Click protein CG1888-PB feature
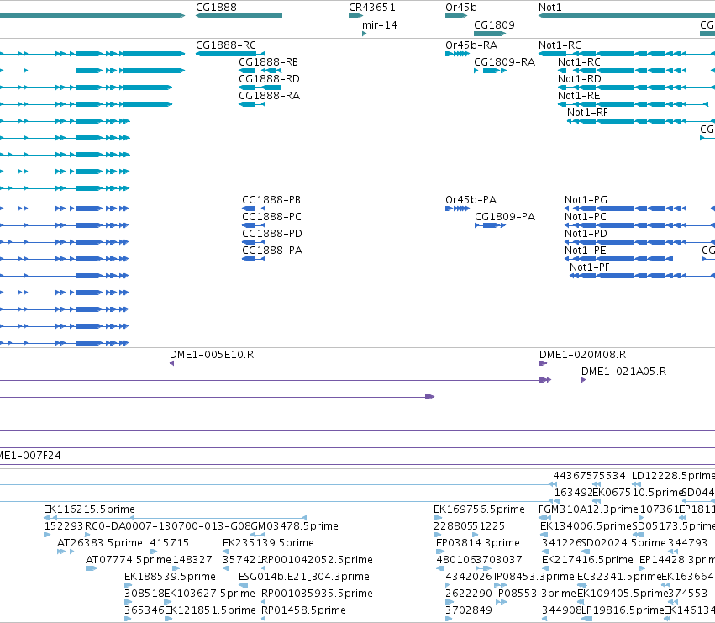This screenshot has height=623, width=715. (x=254, y=209)
